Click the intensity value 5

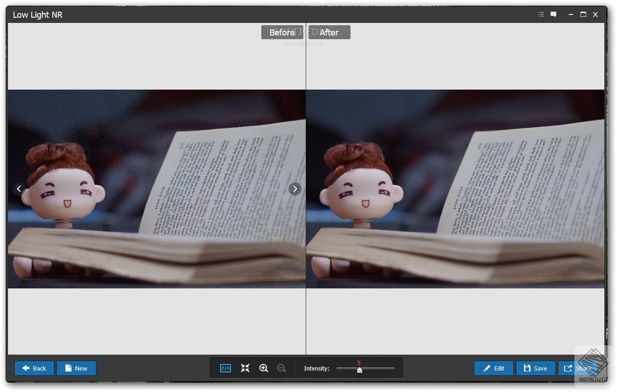[x=359, y=363]
